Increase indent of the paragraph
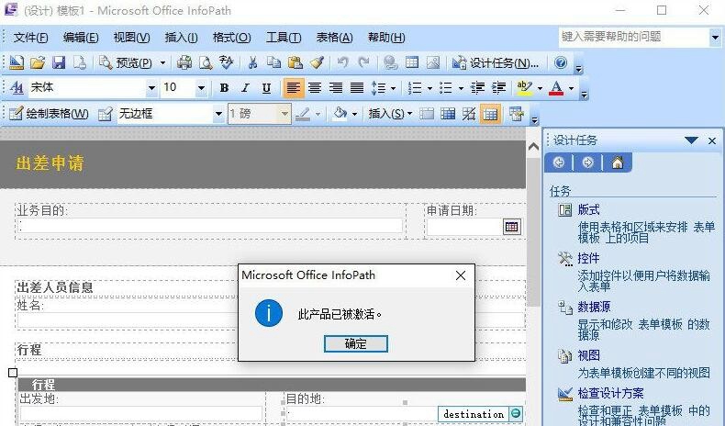 pos(498,88)
